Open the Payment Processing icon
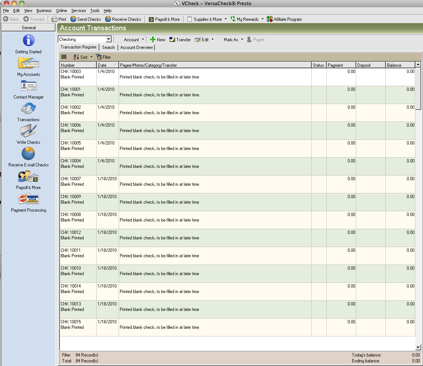 [28, 199]
